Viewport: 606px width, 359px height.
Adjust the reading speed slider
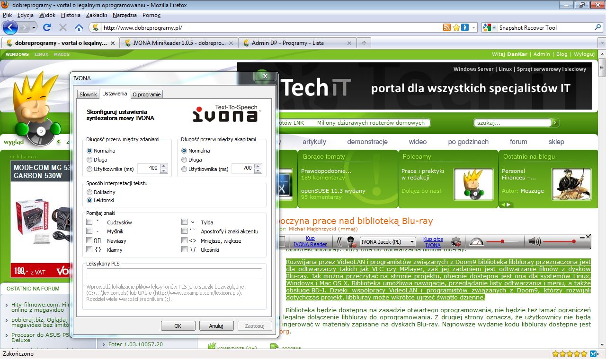(x=502, y=242)
